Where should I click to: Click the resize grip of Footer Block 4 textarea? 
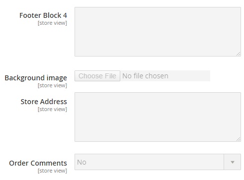tap(238, 54)
